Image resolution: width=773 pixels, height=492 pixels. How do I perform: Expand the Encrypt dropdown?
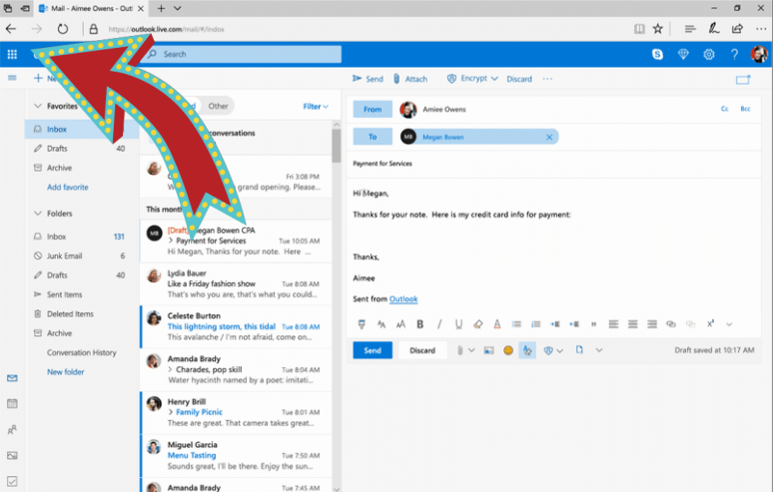pyautogui.click(x=495, y=79)
